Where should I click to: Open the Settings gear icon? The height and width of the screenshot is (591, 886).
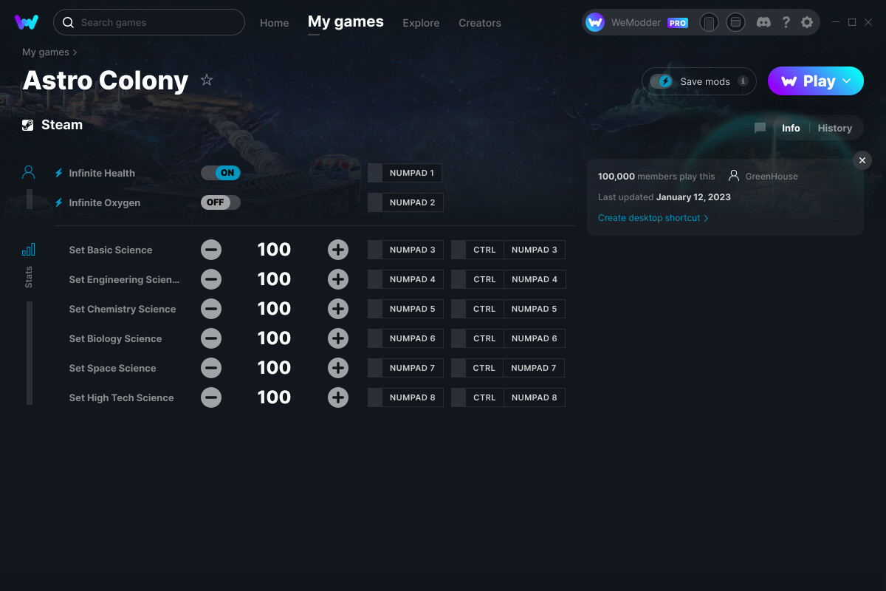(x=807, y=22)
